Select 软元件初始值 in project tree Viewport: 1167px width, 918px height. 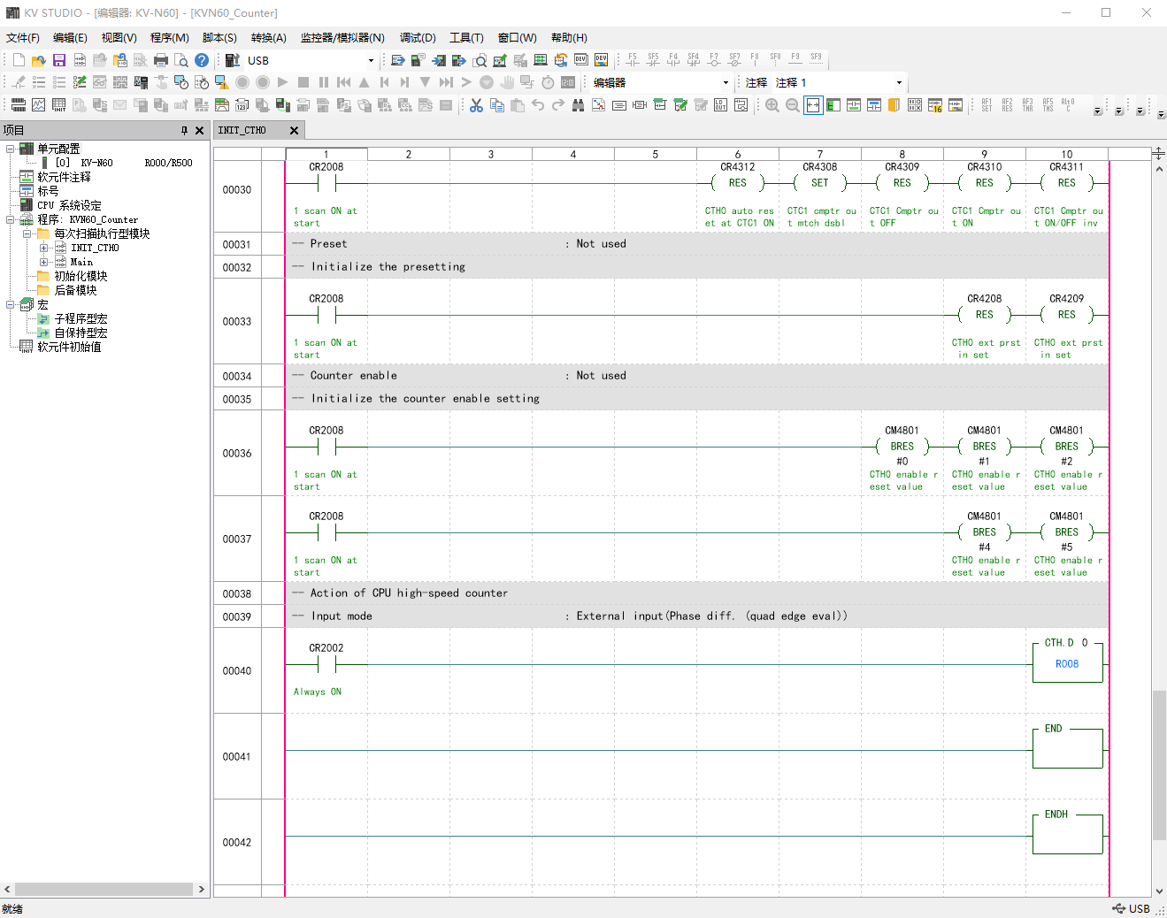pyautogui.click(x=69, y=347)
